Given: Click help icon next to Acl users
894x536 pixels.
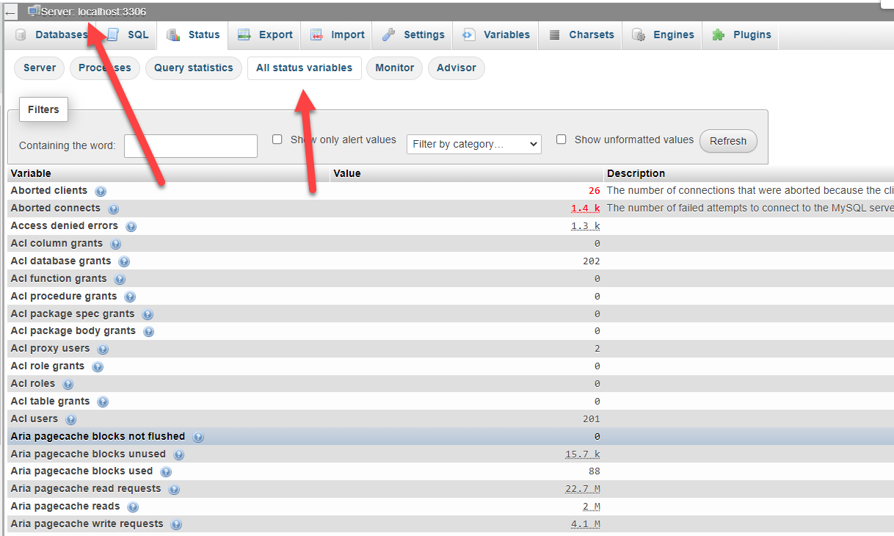Looking at the screenshot, I should point(71,420).
